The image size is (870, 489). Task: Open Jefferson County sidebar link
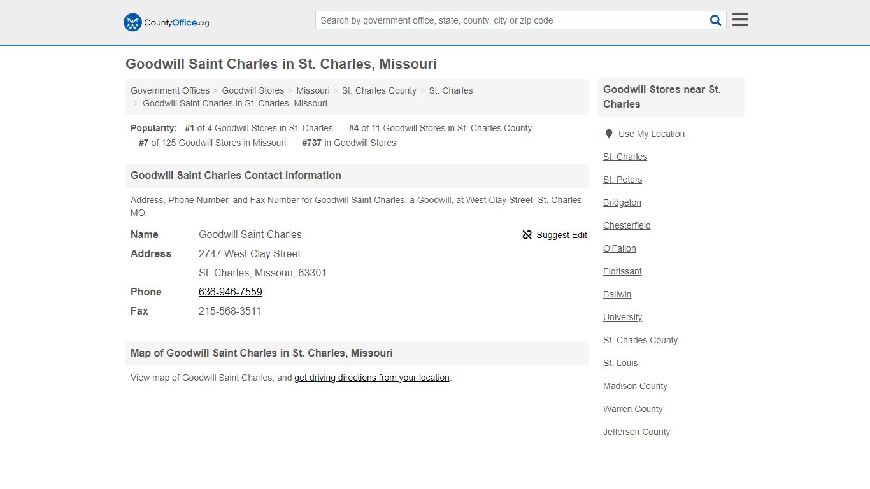(x=636, y=432)
